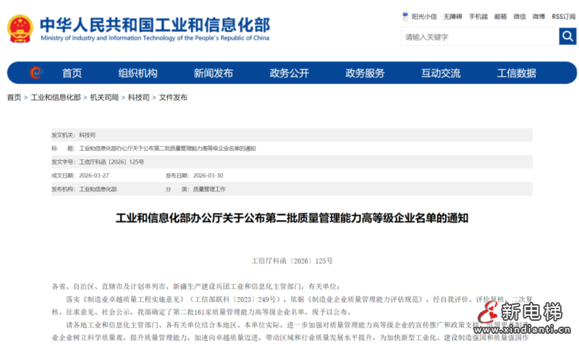Select 分类 value 质量管理工作
Viewport: 579px width, 344px height.
[x=209, y=189]
